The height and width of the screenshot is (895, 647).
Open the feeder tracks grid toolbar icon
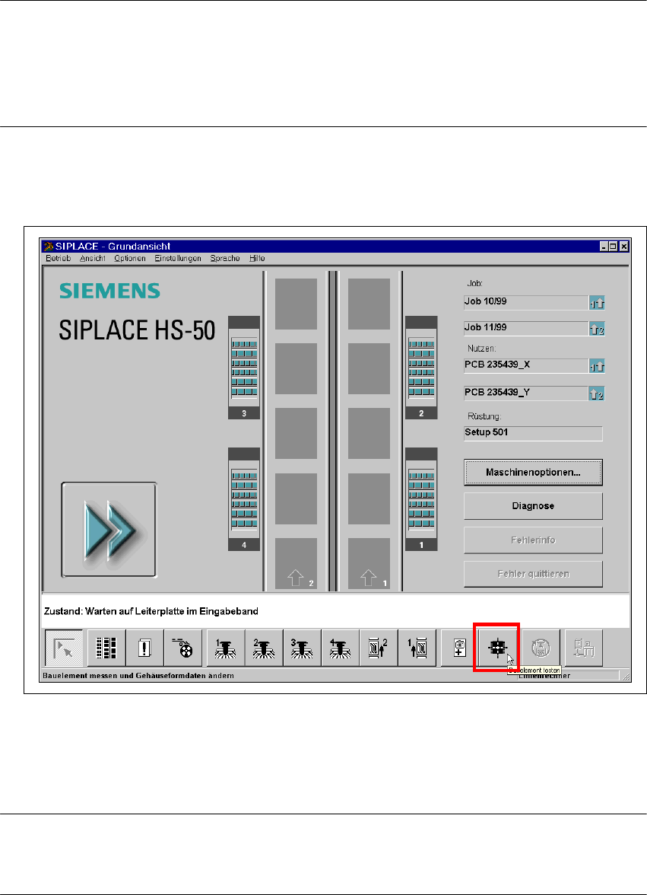click(106, 648)
